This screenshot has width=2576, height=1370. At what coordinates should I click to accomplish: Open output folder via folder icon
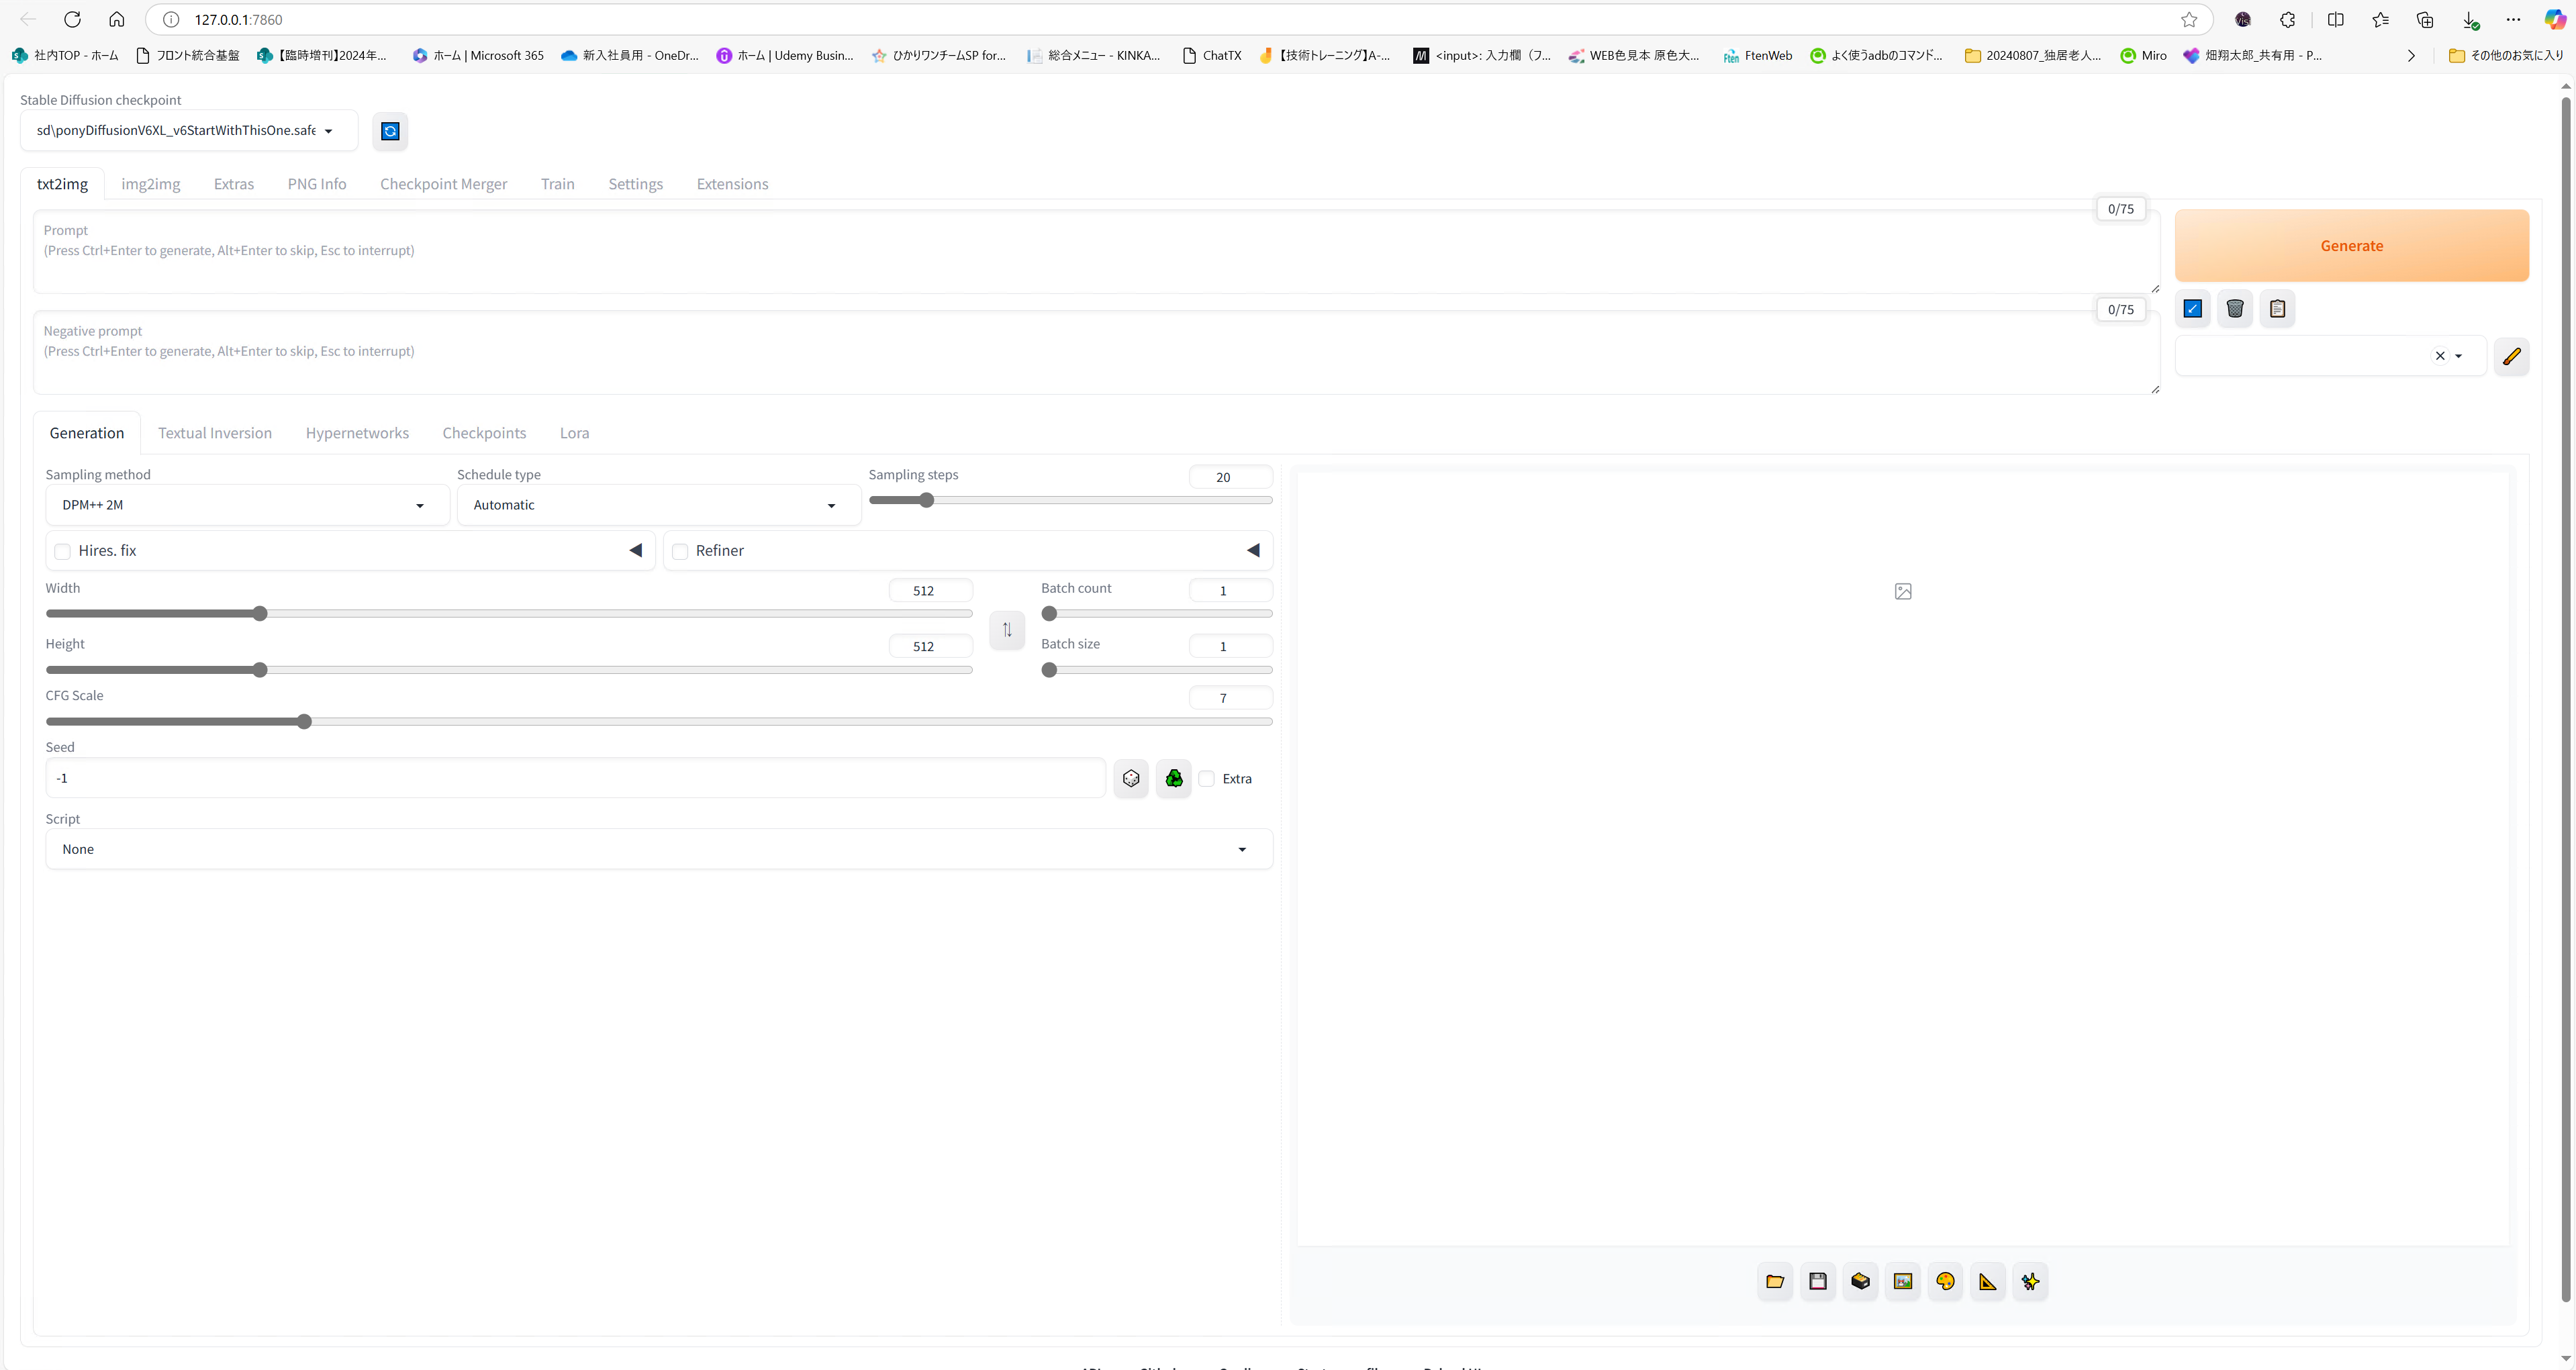[1775, 1281]
